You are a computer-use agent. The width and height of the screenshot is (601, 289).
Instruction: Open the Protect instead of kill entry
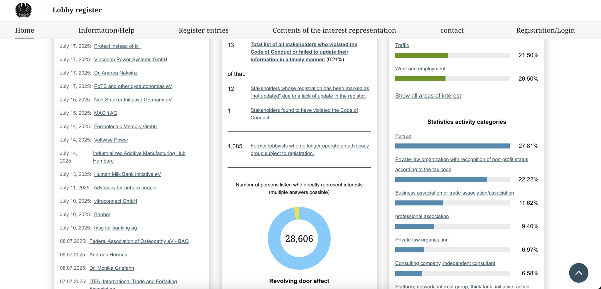[117, 46]
